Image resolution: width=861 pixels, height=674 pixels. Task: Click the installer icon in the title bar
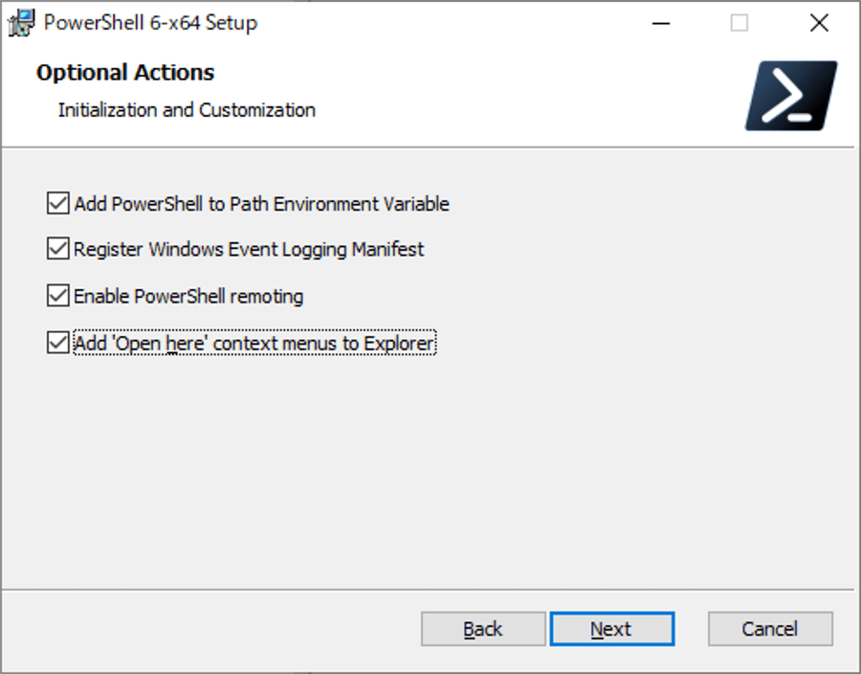(x=21, y=23)
